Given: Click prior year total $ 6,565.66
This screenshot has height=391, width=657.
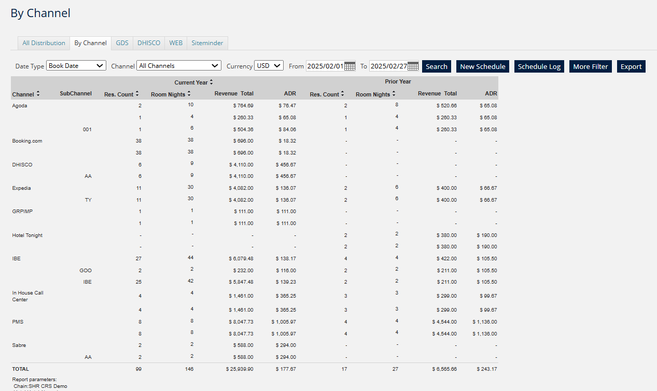Looking at the screenshot, I should pyautogui.click(x=444, y=369).
